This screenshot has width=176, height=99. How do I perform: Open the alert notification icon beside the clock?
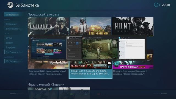[x=156, y=5]
